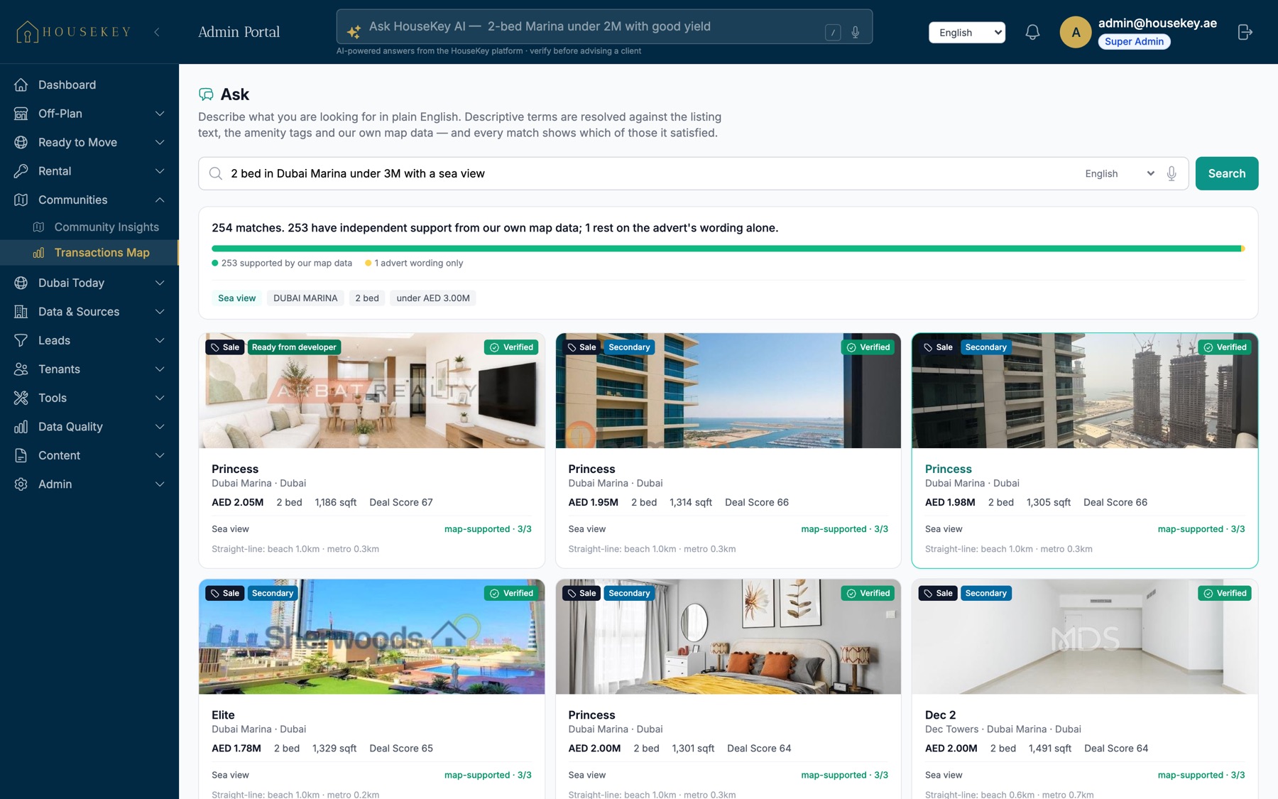
Task: Expand the Tenants menu chevron
Action: point(160,369)
